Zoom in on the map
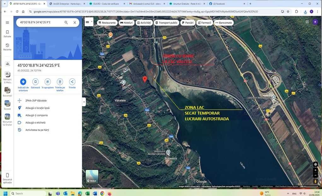The width and height of the screenshot is (322, 196). pos(315,170)
